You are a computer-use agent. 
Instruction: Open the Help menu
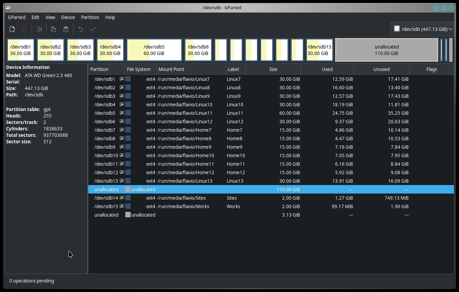click(x=110, y=17)
